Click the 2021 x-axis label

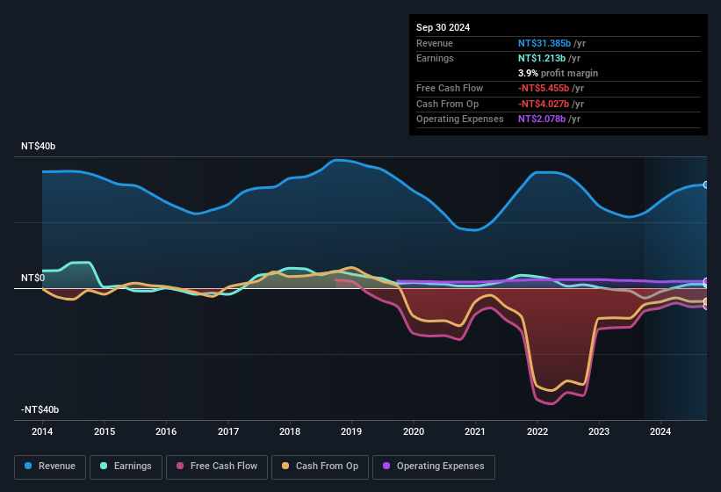click(x=475, y=431)
